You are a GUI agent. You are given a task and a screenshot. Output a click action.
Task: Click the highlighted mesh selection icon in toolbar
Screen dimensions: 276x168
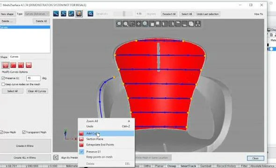pos(79,14)
